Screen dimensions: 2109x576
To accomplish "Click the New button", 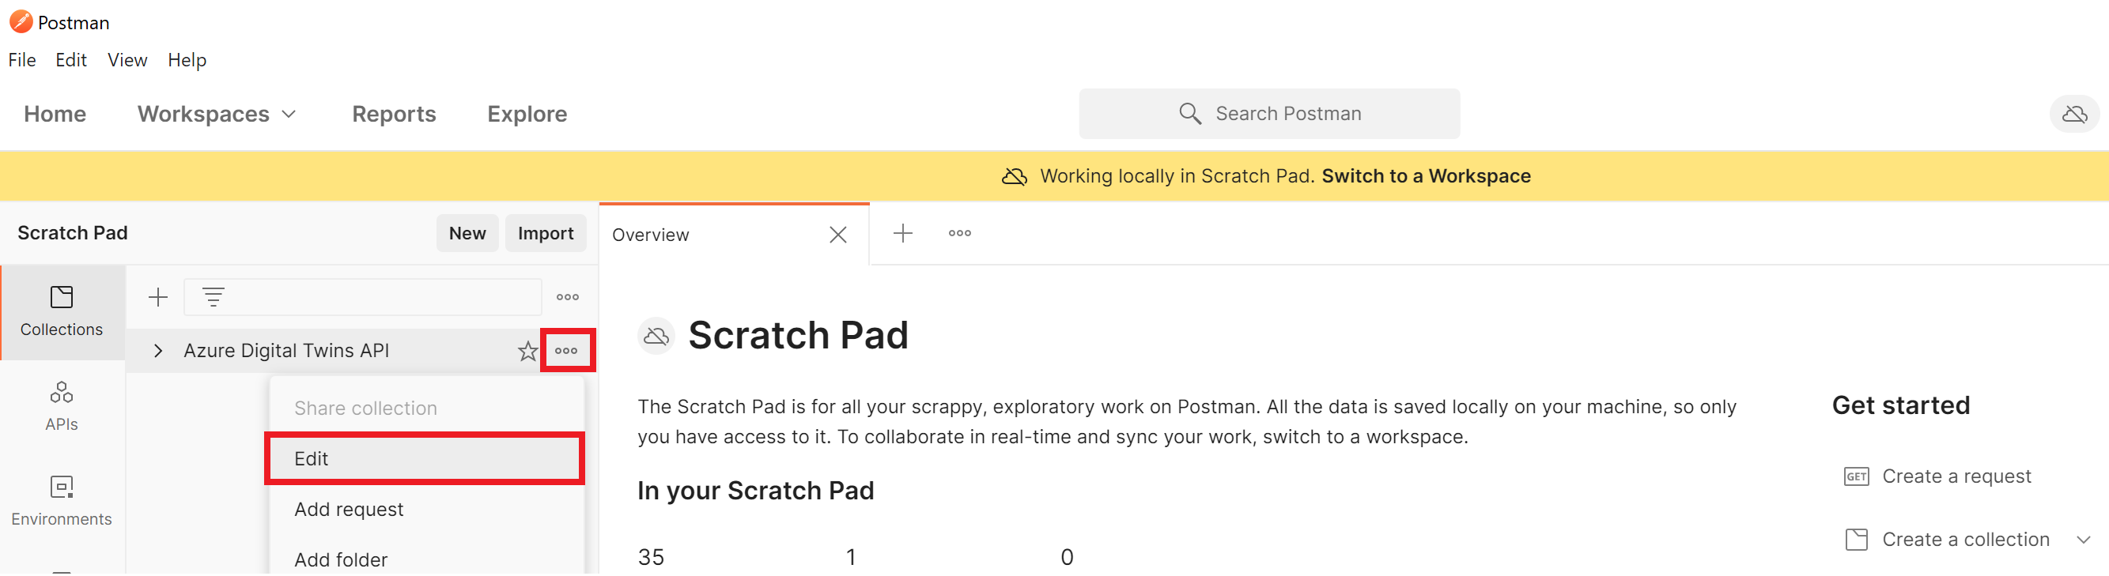I will tap(467, 233).
